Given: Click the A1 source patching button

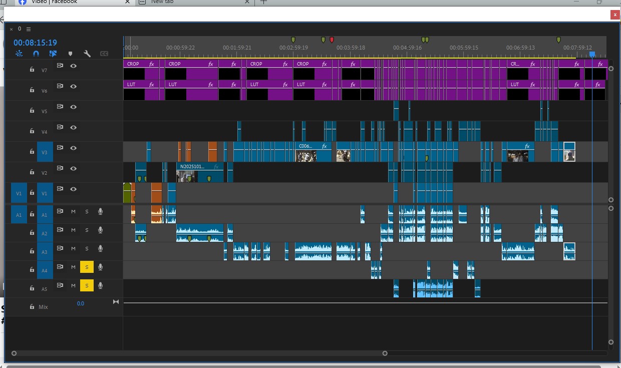Looking at the screenshot, I should point(19,214).
